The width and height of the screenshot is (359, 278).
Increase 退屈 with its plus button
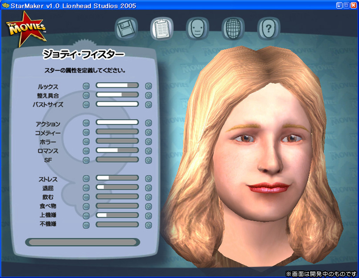[x=148, y=188]
